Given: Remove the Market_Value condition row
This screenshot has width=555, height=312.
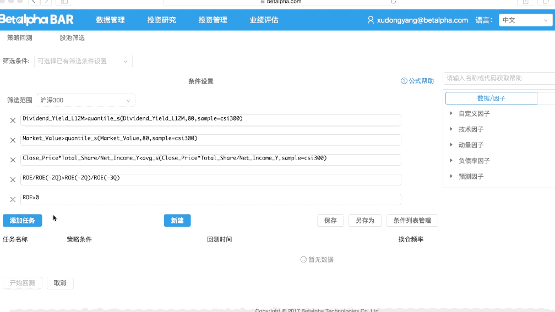Looking at the screenshot, I should pyautogui.click(x=13, y=140).
